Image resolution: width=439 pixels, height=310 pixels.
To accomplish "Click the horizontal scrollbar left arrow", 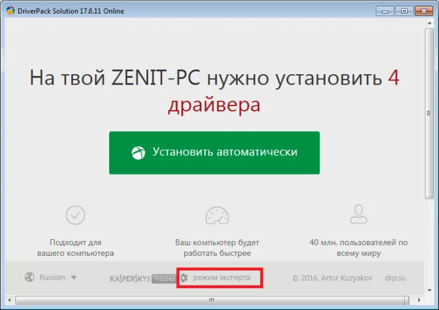I will pos(10,300).
